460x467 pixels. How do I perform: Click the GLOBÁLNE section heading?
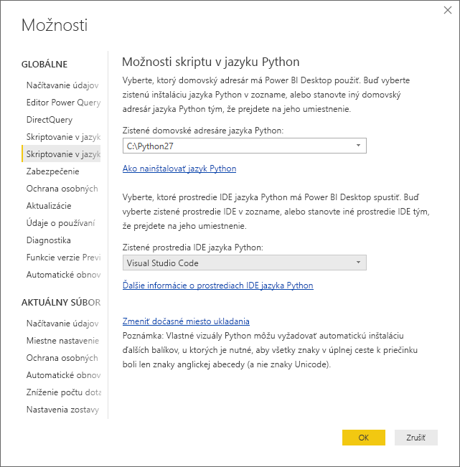tap(44, 65)
